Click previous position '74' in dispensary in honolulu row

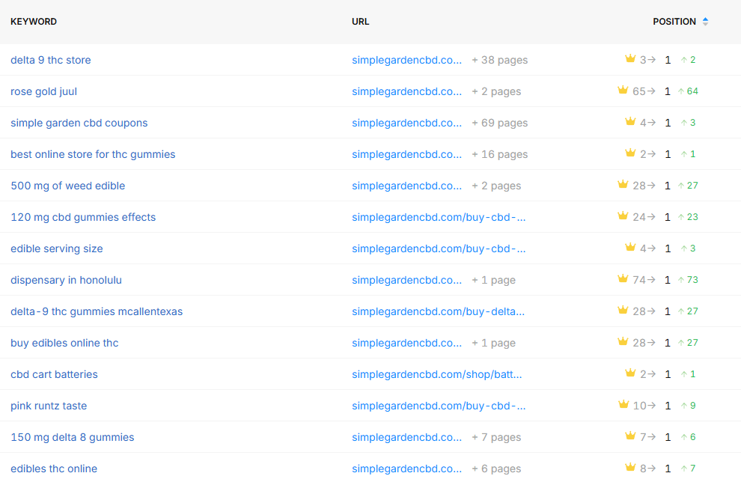[639, 280]
